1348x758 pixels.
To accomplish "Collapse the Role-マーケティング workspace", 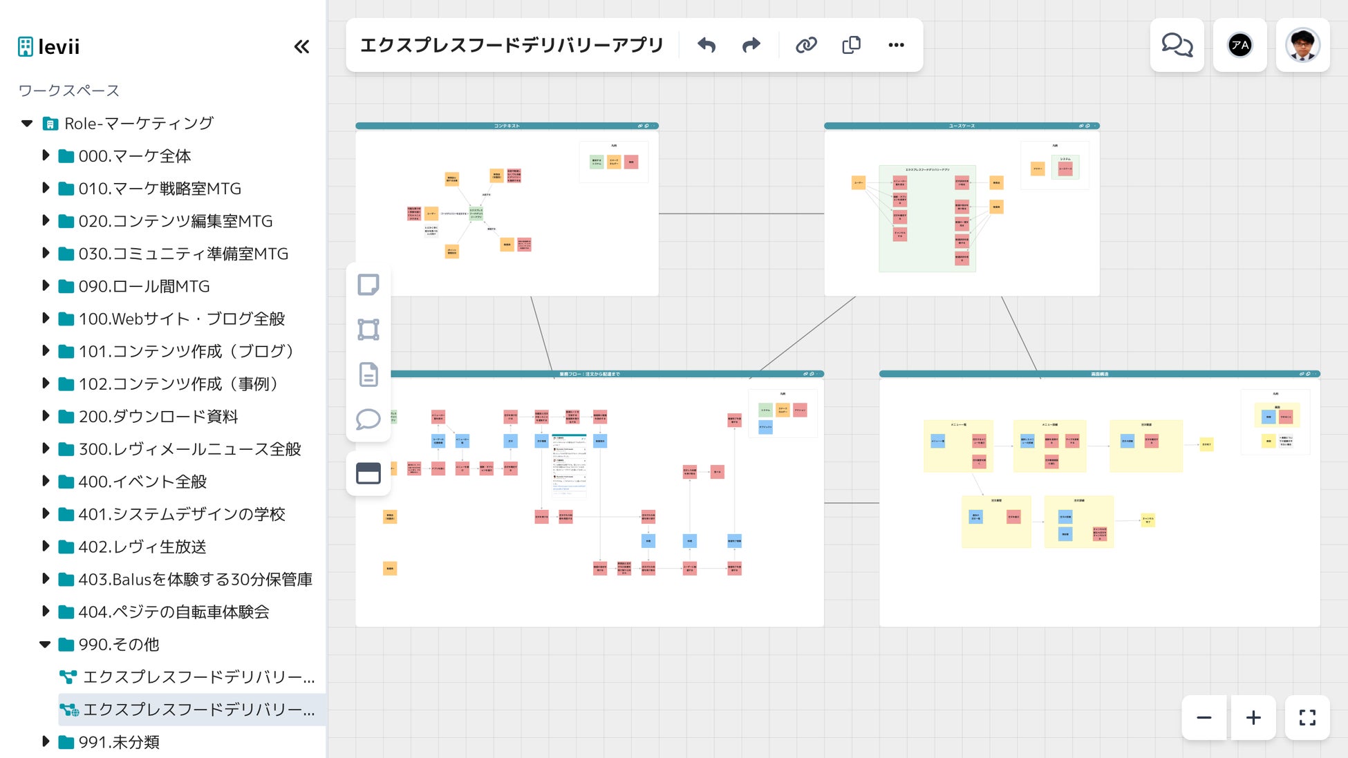I will (x=27, y=124).
